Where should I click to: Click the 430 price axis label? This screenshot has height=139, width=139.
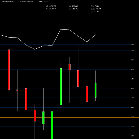click(x=132, y=98)
